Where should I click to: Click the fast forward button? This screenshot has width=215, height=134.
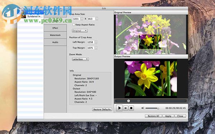tap(125, 108)
